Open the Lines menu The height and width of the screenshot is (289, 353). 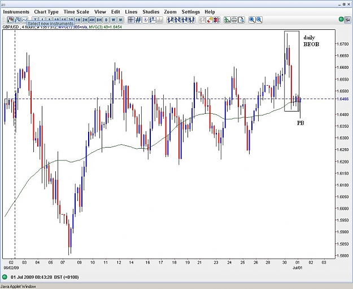131,12
